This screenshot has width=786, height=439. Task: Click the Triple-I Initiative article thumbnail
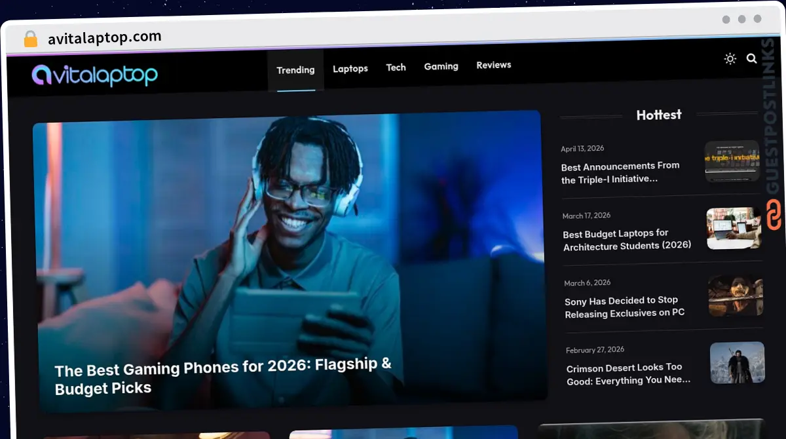tap(732, 161)
